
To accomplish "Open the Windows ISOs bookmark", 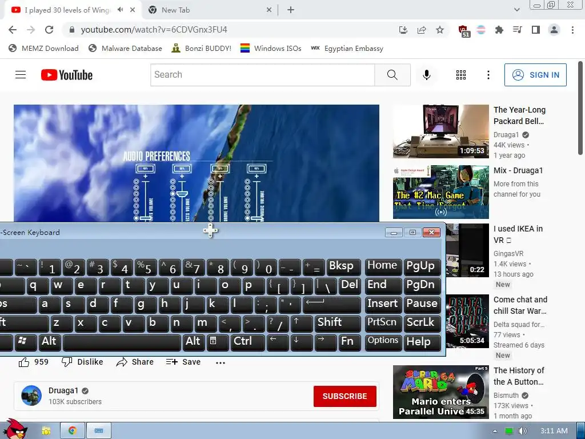I will pos(271,49).
